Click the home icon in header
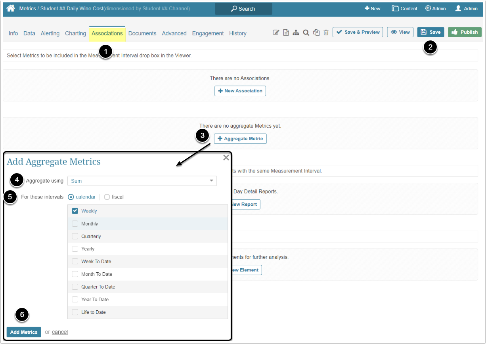Viewport: 486px width, 344px height. coord(11,8)
